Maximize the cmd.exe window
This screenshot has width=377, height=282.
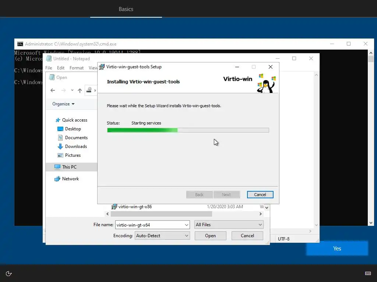coord(349,44)
